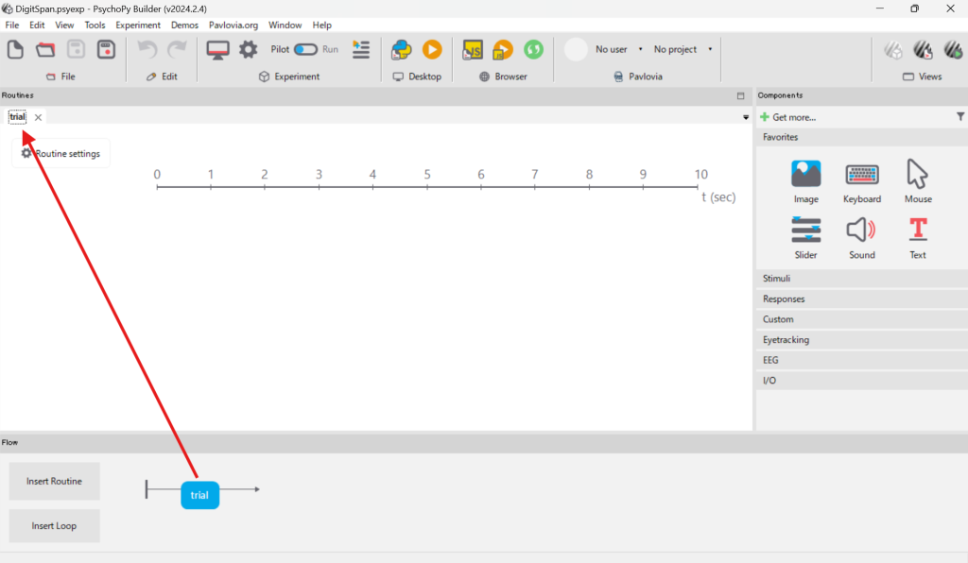Sync project with Pavlovia green icon

click(533, 49)
